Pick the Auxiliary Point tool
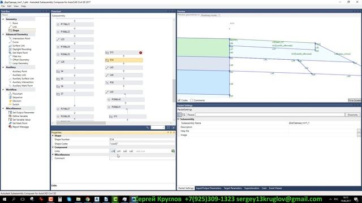 (x=20, y=72)
